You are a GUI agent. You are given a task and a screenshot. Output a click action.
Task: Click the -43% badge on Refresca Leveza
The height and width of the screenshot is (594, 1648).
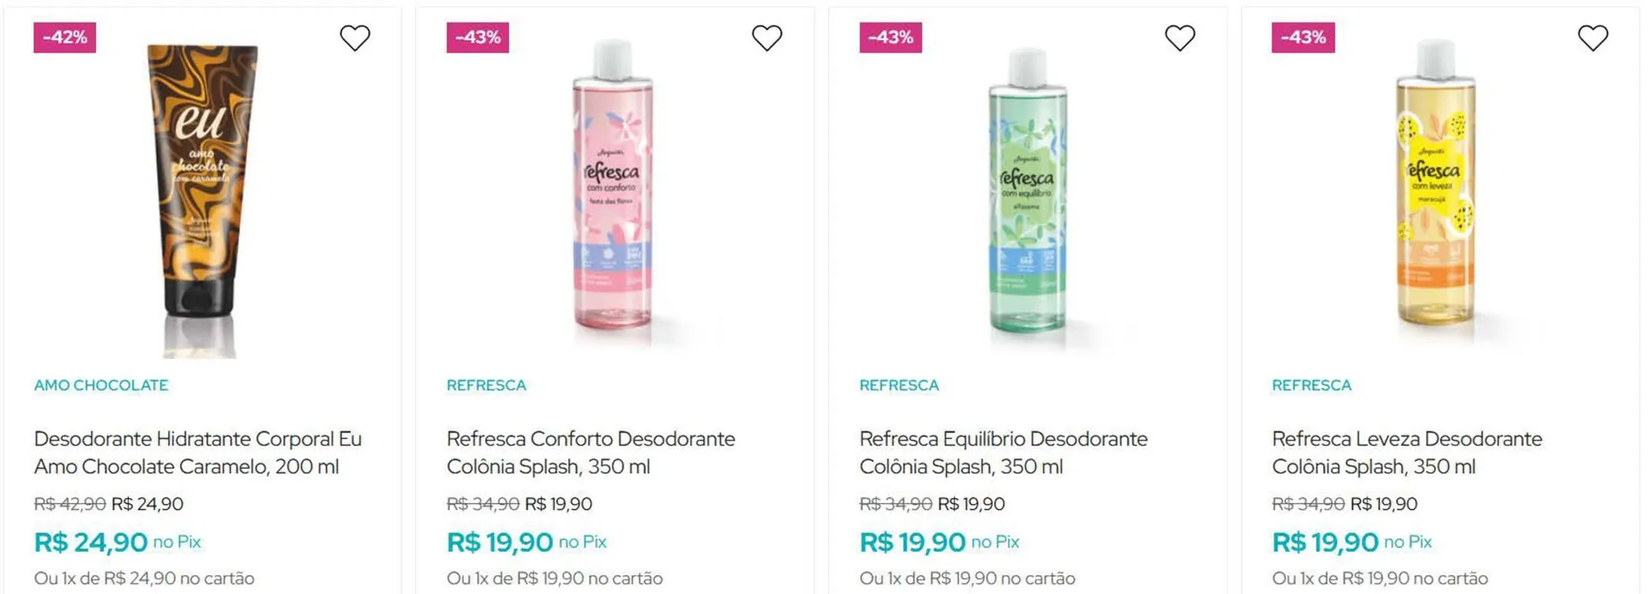1303,37
